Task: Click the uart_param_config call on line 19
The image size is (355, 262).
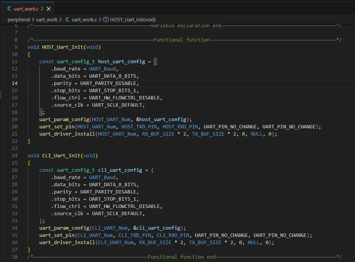Action: click(64, 119)
